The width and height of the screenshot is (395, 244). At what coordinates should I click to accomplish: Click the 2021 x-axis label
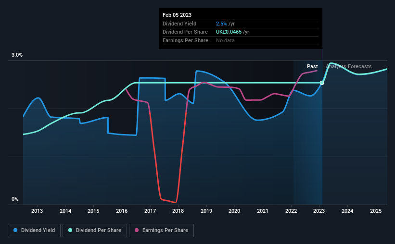(x=263, y=211)
